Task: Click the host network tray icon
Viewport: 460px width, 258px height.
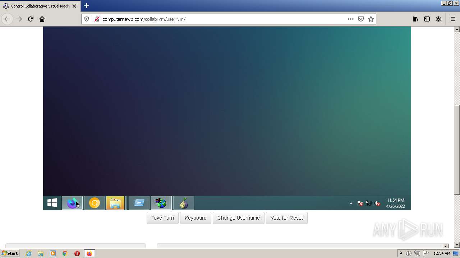Action: click(417, 253)
